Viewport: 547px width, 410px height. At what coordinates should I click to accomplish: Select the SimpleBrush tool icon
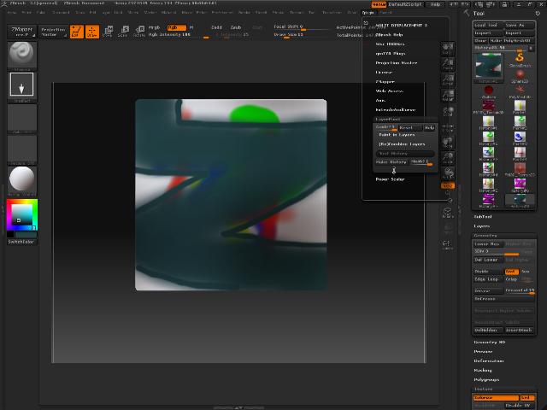click(x=520, y=56)
